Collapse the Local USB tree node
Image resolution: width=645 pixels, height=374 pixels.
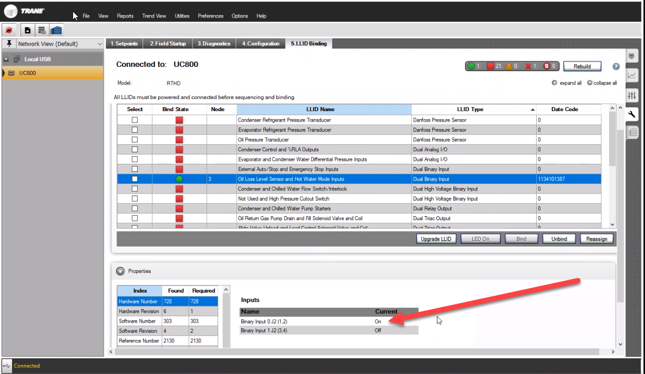pos(6,59)
